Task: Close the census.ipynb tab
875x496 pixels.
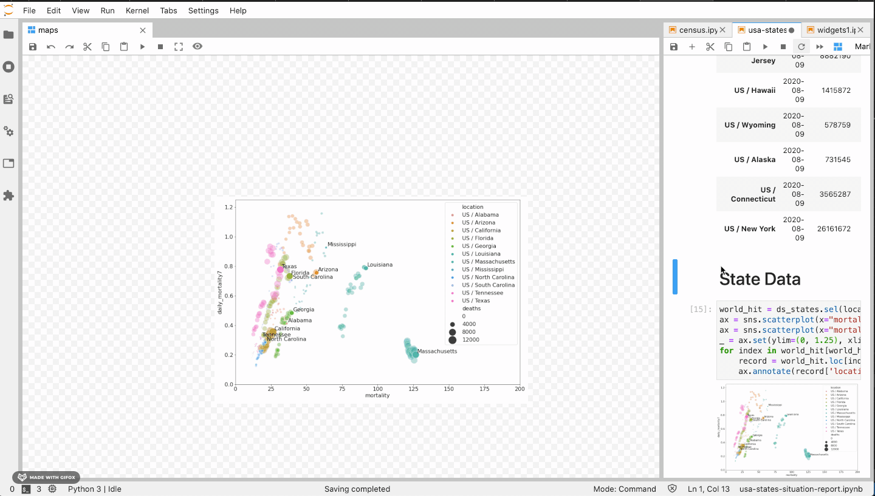Action: point(723,30)
